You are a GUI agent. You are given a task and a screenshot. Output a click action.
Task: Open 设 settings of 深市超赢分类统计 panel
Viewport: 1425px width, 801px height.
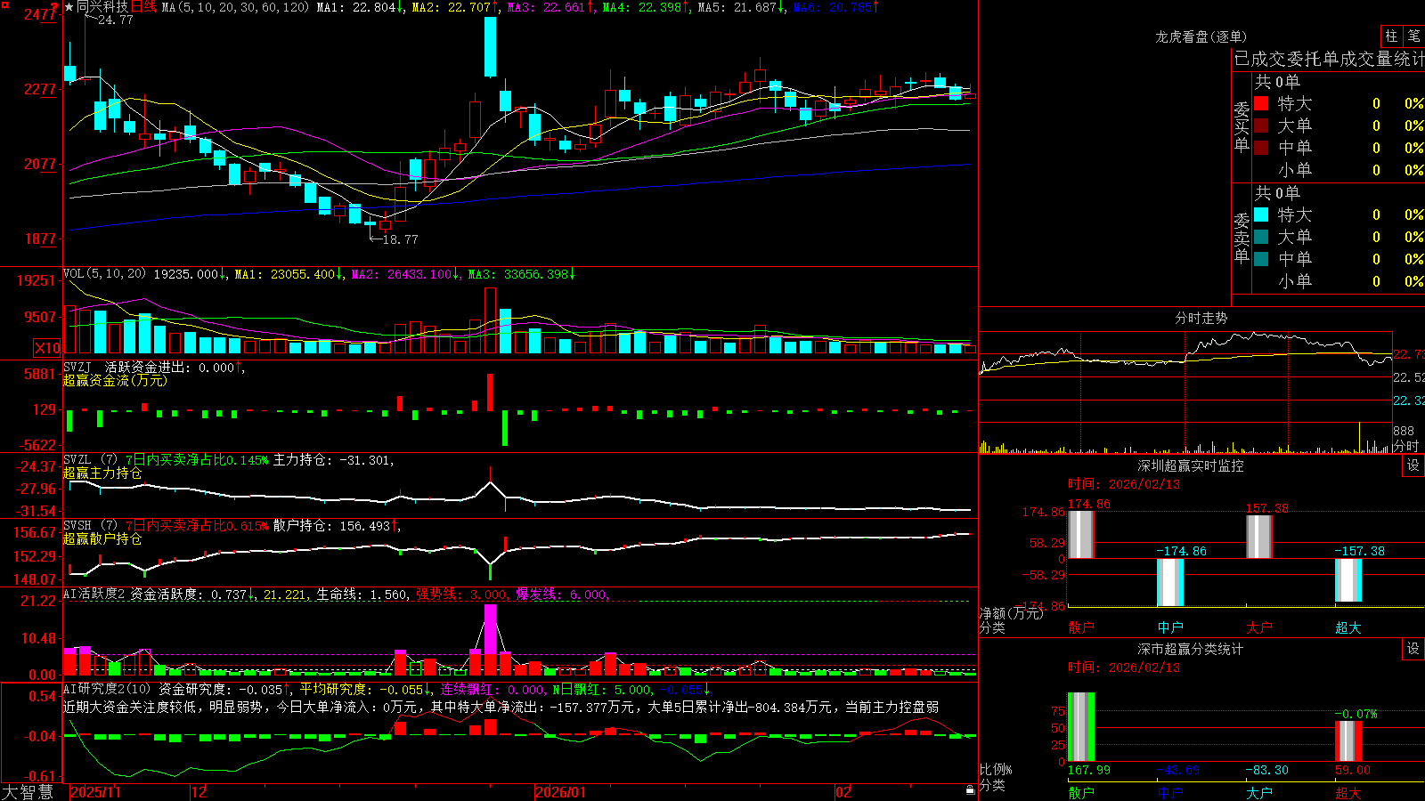(x=1413, y=649)
